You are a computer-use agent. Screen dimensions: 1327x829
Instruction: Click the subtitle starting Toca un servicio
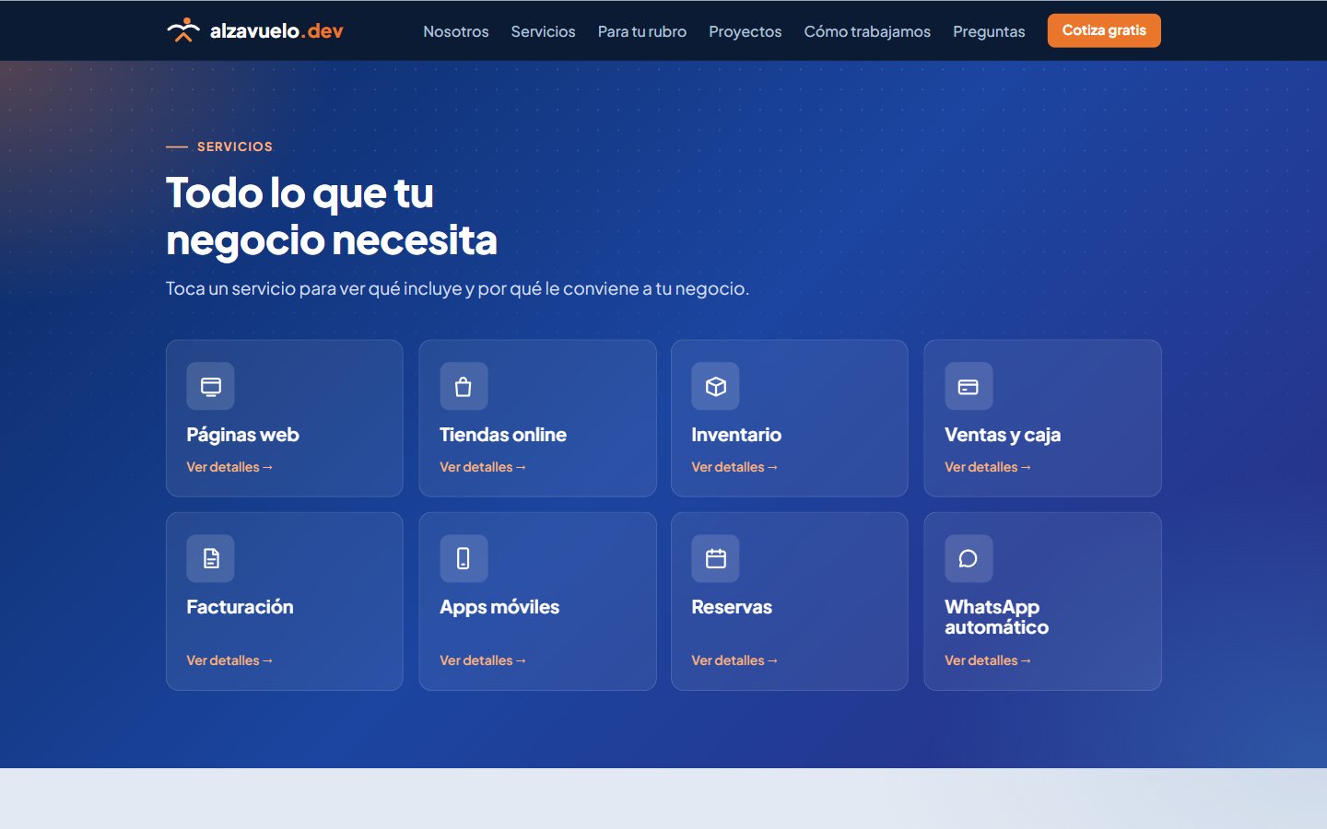[x=457, y=288]
